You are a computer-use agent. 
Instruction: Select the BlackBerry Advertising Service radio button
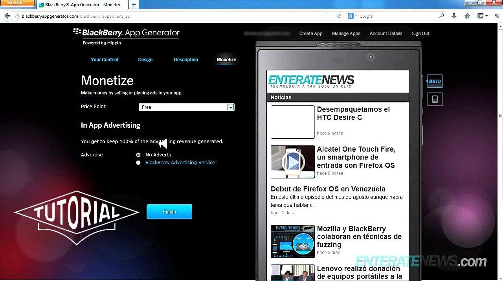(x=138, y=163)
